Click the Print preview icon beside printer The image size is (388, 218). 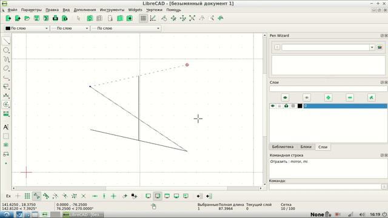click(x=65, y=18)
